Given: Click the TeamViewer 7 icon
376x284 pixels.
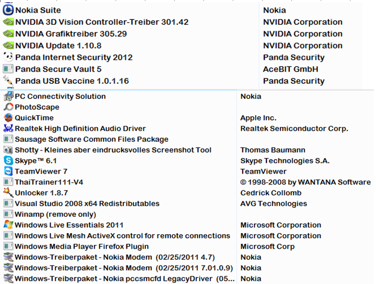Looking at the screenshot, I should click(x=8, y=171).
